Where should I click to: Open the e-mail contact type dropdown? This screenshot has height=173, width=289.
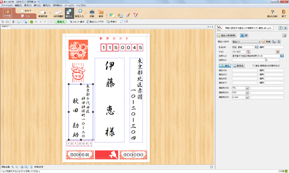(247, 97)
